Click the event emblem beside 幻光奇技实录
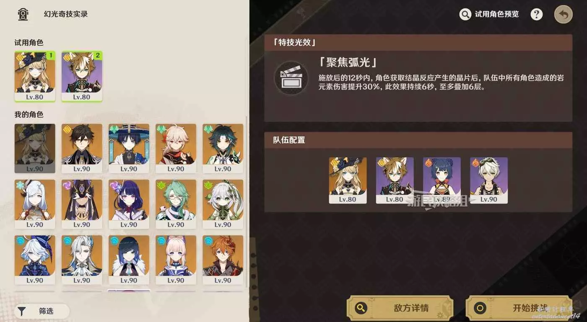The width and height of the screenshot is (587, 322). click(23, 14)
